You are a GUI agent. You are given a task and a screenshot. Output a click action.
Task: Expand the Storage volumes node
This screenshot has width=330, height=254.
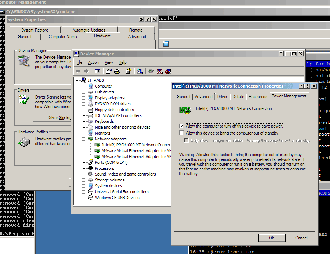coord(84,180)
